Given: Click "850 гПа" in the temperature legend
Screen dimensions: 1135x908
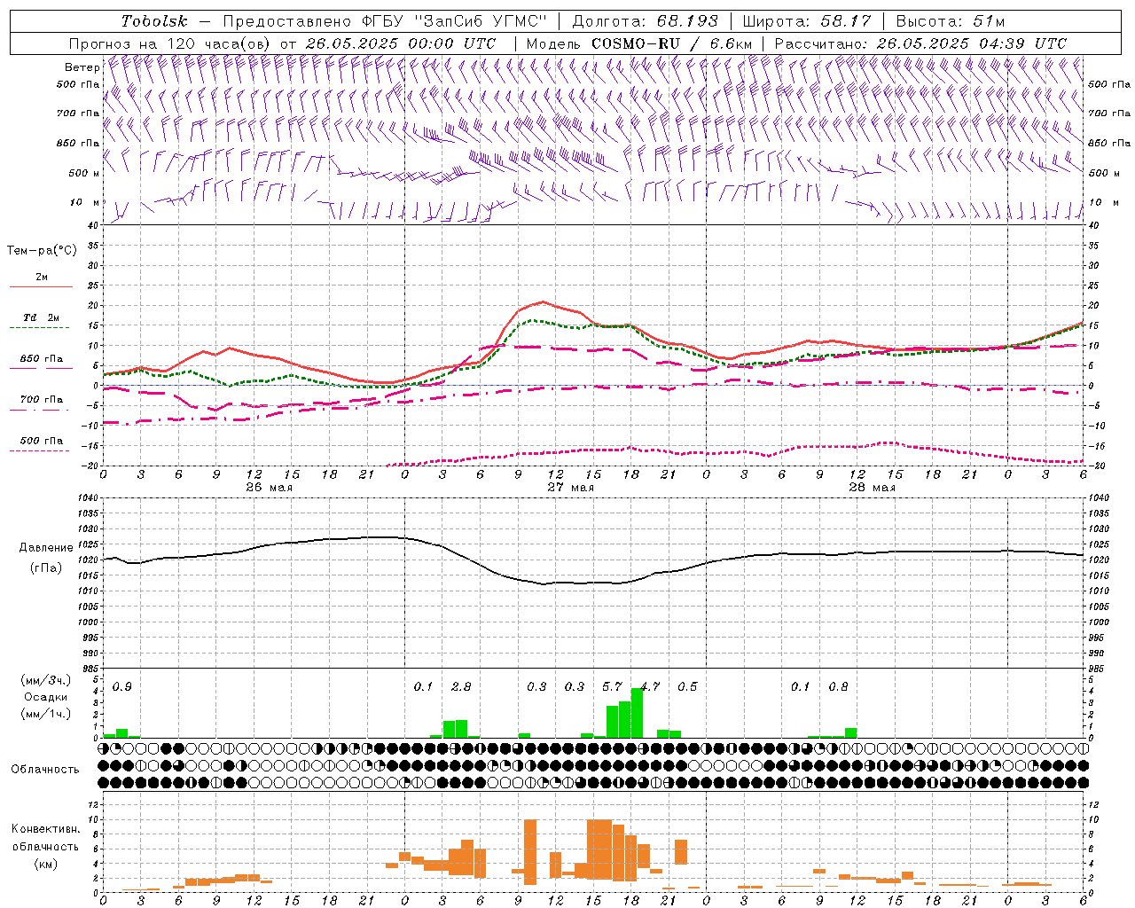Looking at the screenshot, I should point(42,359).
